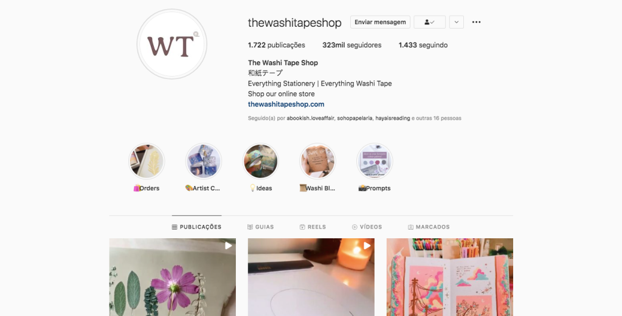The width and height of the screenshot is (622, 316).
Task: Open the Reels tab
Action: tap(313, 227)
